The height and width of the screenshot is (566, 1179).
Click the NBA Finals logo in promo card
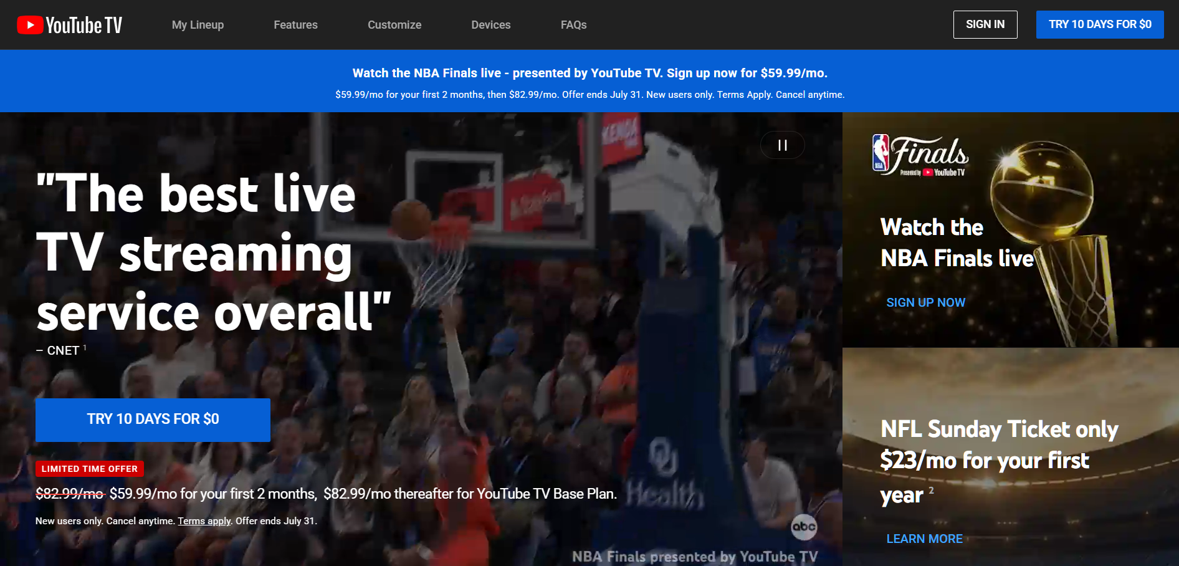(x=920, y=155)
